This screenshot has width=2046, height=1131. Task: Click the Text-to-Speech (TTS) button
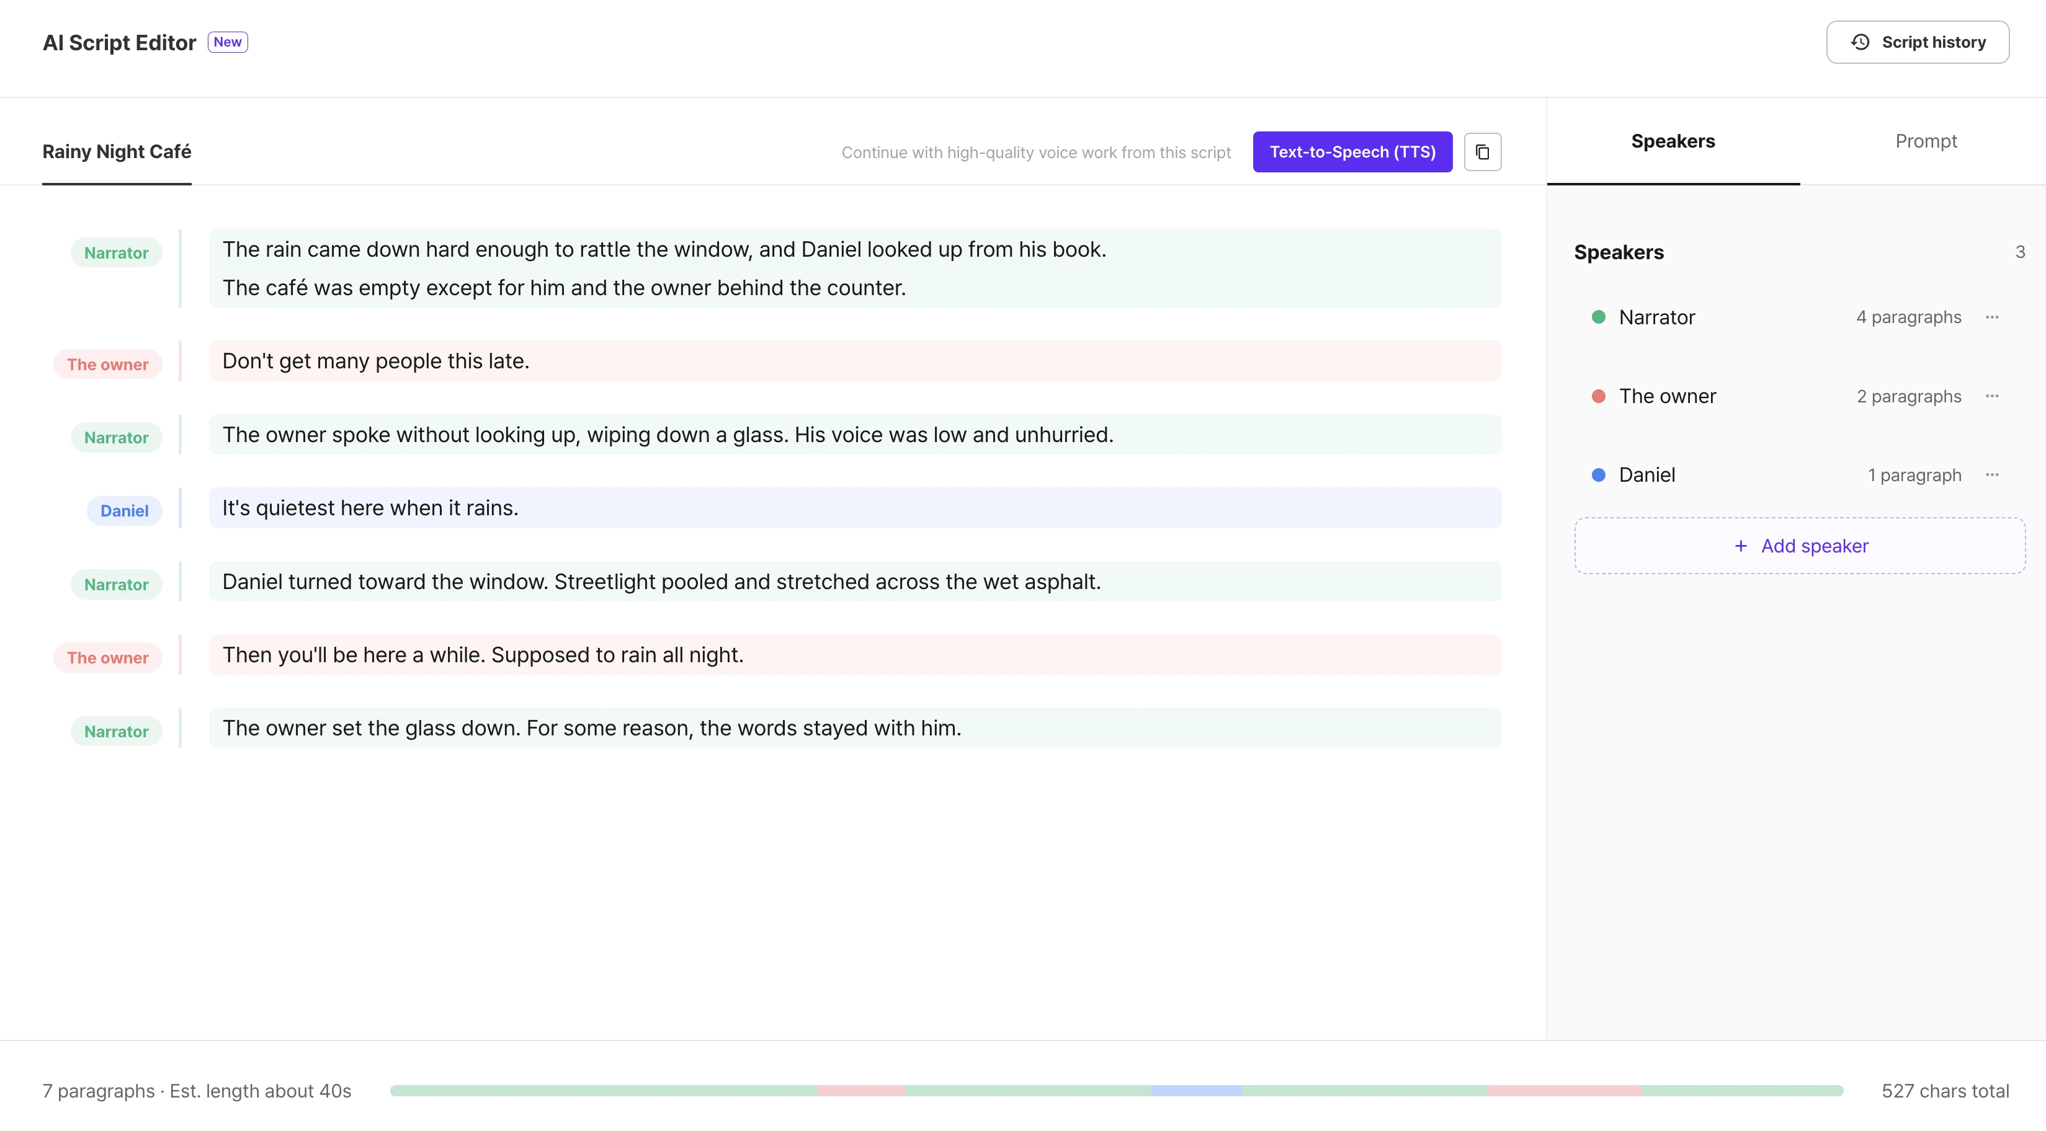tap(1352, 151)
